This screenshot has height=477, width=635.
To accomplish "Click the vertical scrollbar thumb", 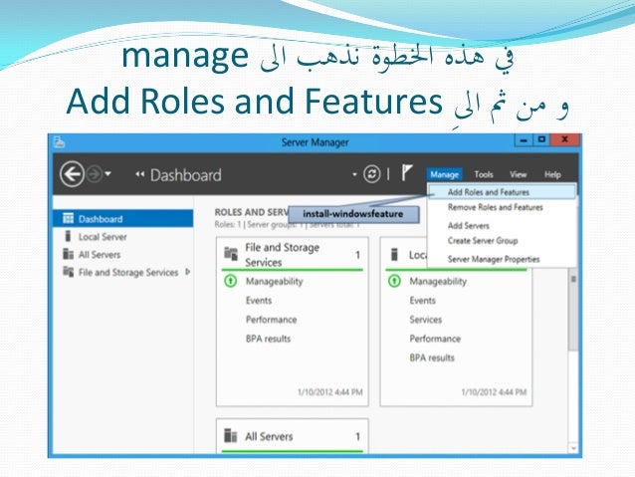I will tap(573, 312).
